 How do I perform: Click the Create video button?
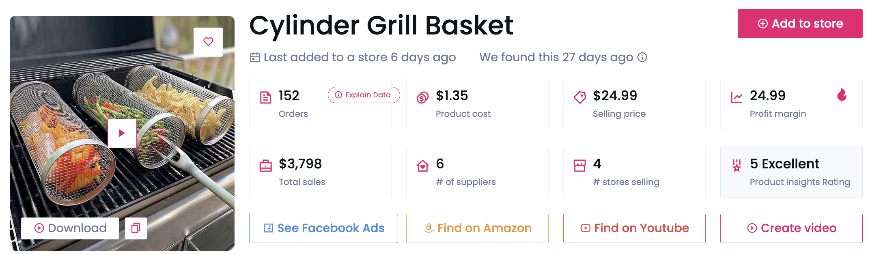pyautogui.click(x=791, y=228)
